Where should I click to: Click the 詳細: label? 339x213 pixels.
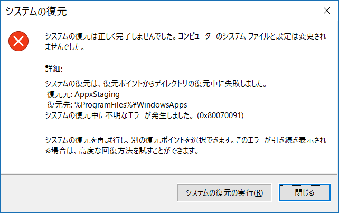tap(54, 69)
